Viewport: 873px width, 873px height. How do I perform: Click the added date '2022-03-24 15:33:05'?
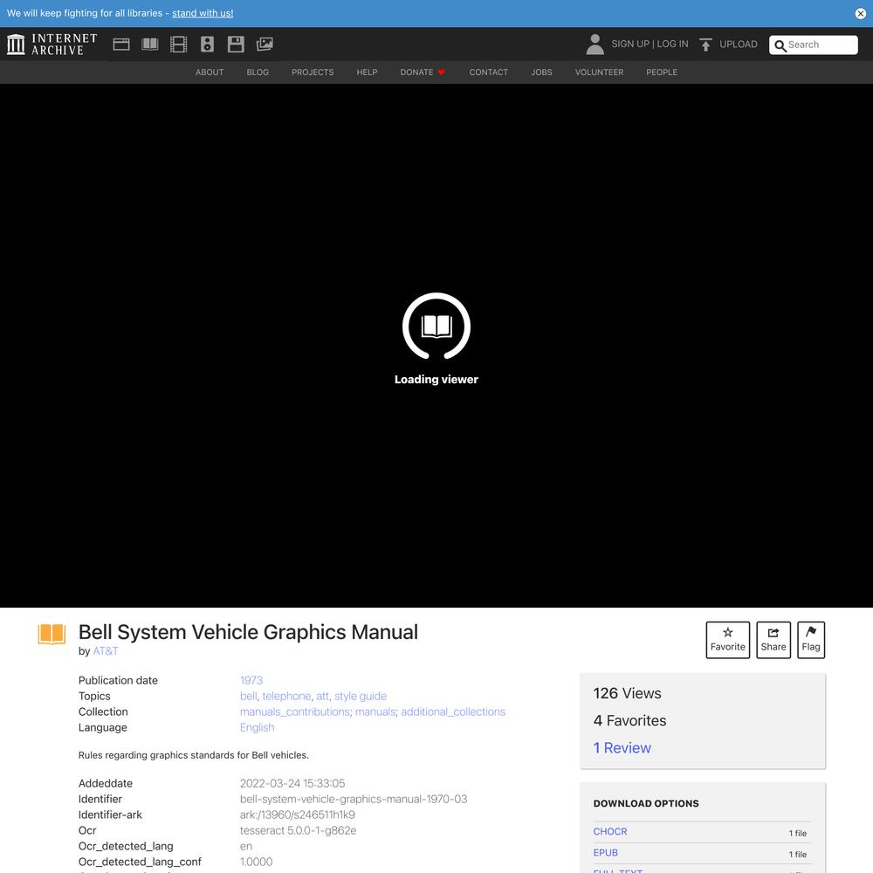pos(292,783)
